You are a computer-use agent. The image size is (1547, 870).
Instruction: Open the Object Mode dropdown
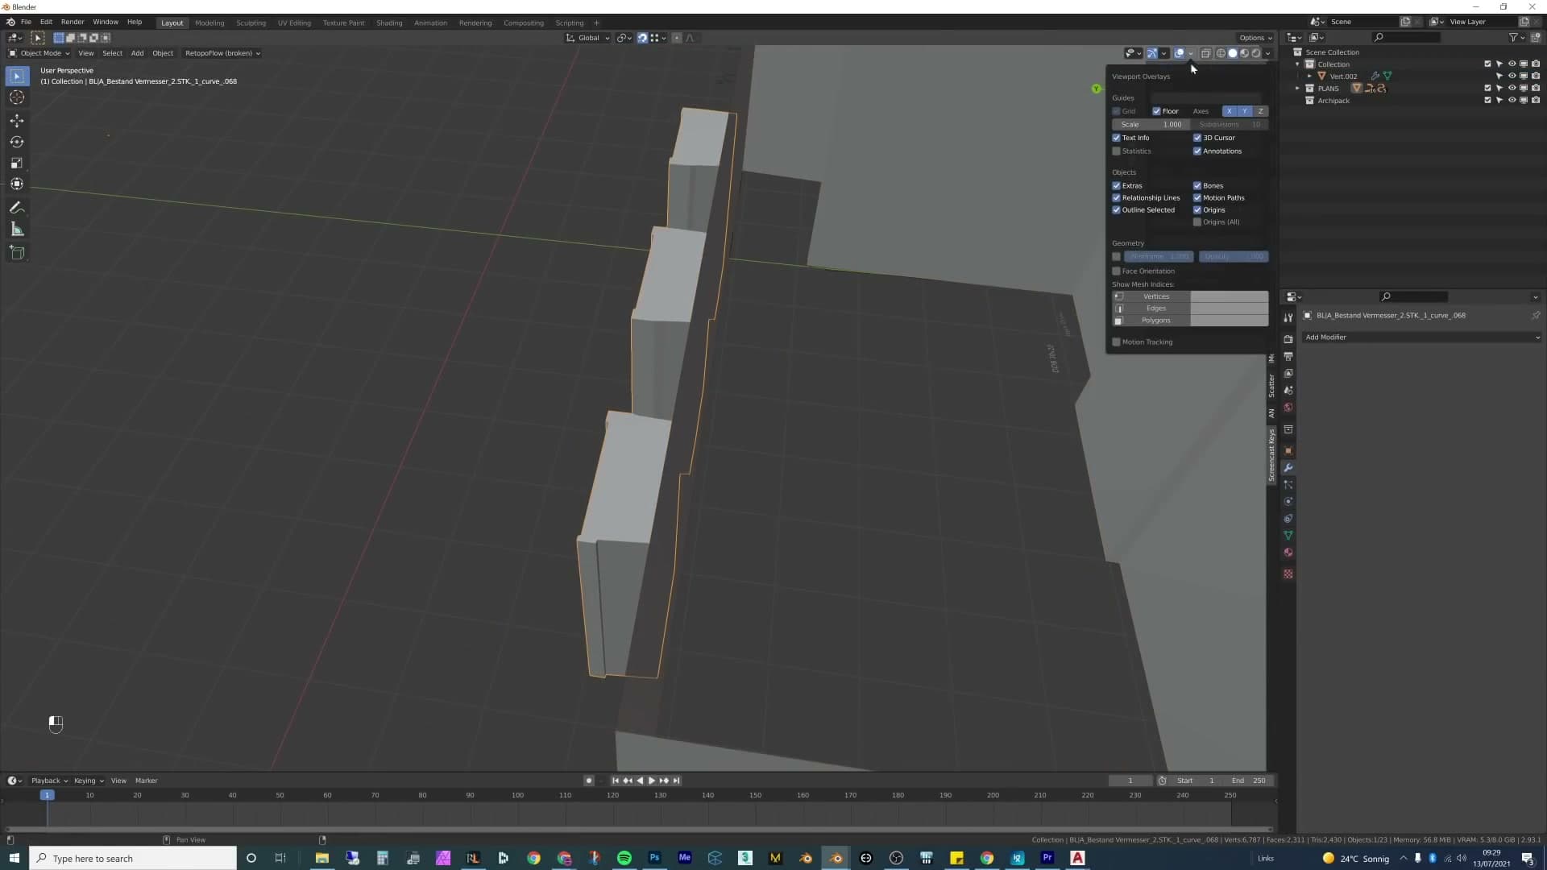(39, 53)
